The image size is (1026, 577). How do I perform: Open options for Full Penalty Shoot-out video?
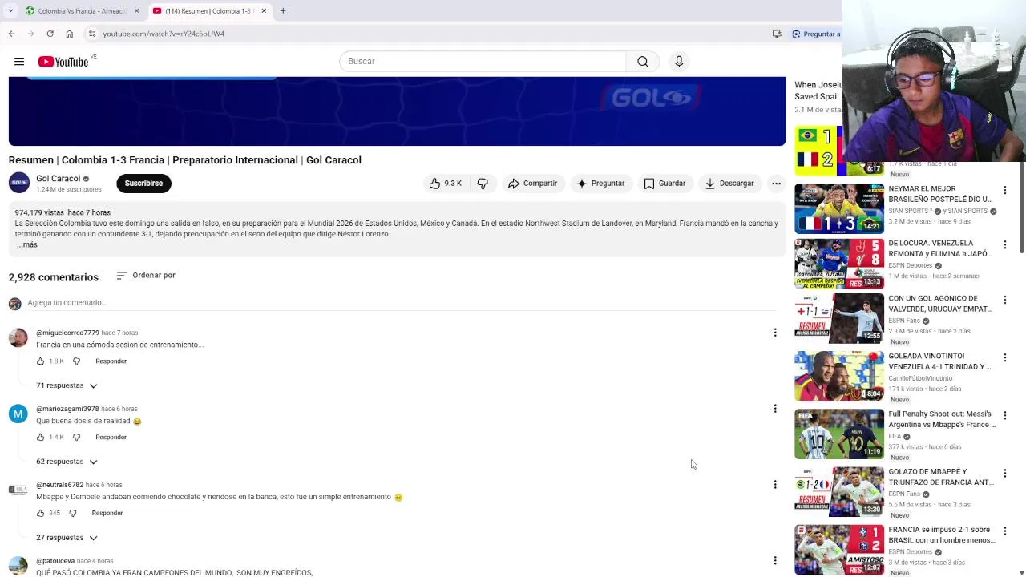click(1005, 415)
